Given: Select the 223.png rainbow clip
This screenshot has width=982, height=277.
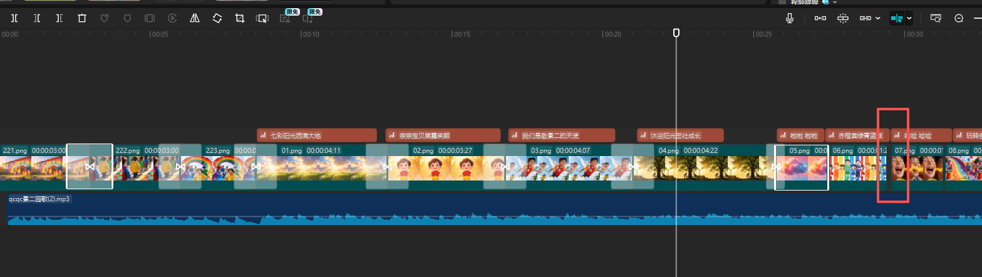Looking at the screenshot, I should [x=218, y=167].
